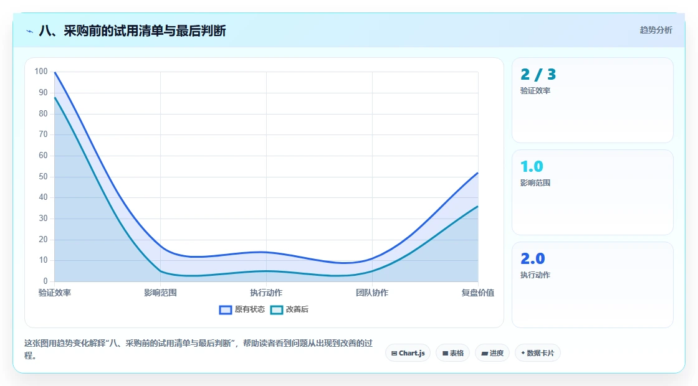Click the 原有状态 legend color box

click(225, 310)
